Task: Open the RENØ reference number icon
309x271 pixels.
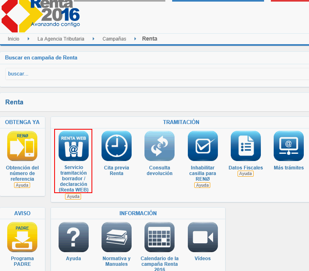Action: pyautogui.click(x=22, y=146)
